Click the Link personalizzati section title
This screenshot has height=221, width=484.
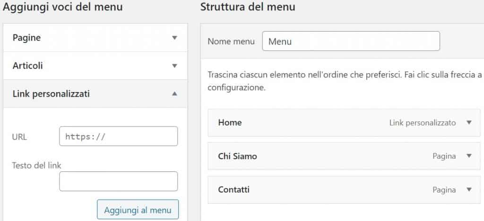pos(51,94)
